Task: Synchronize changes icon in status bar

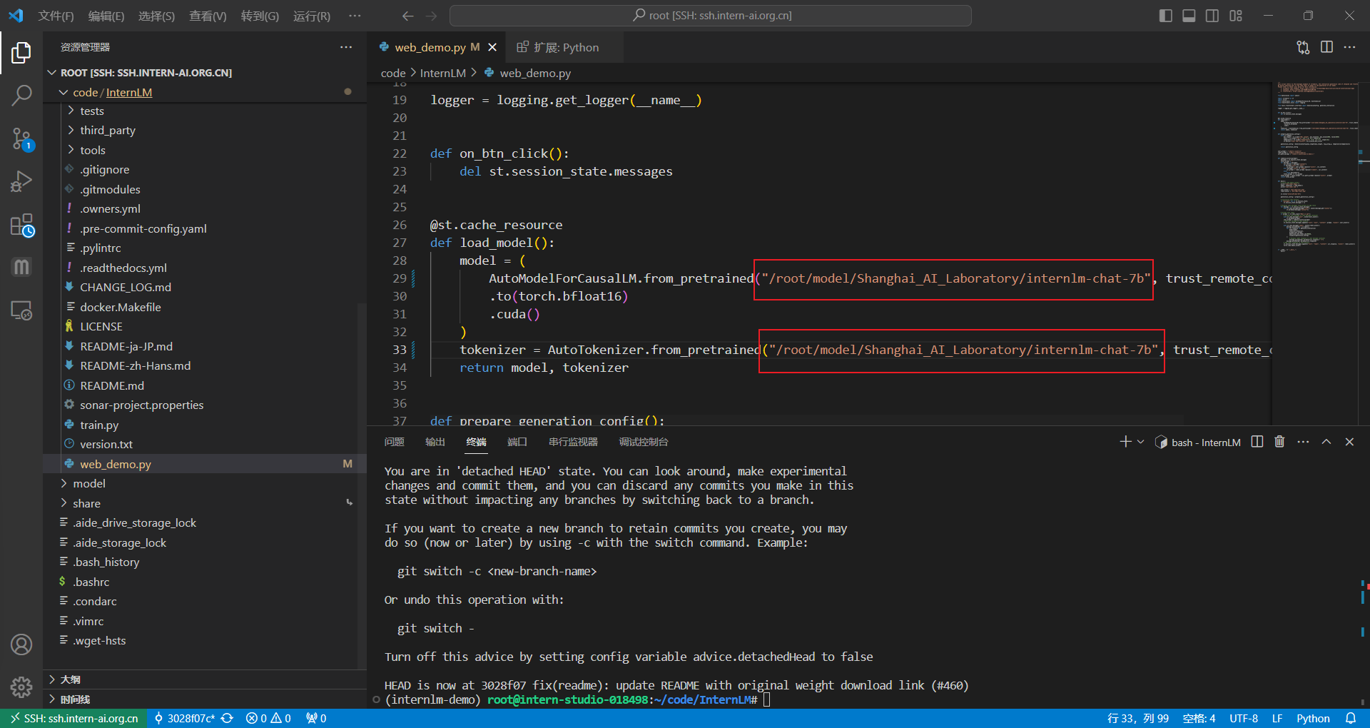Action: (x=227, y=718)
